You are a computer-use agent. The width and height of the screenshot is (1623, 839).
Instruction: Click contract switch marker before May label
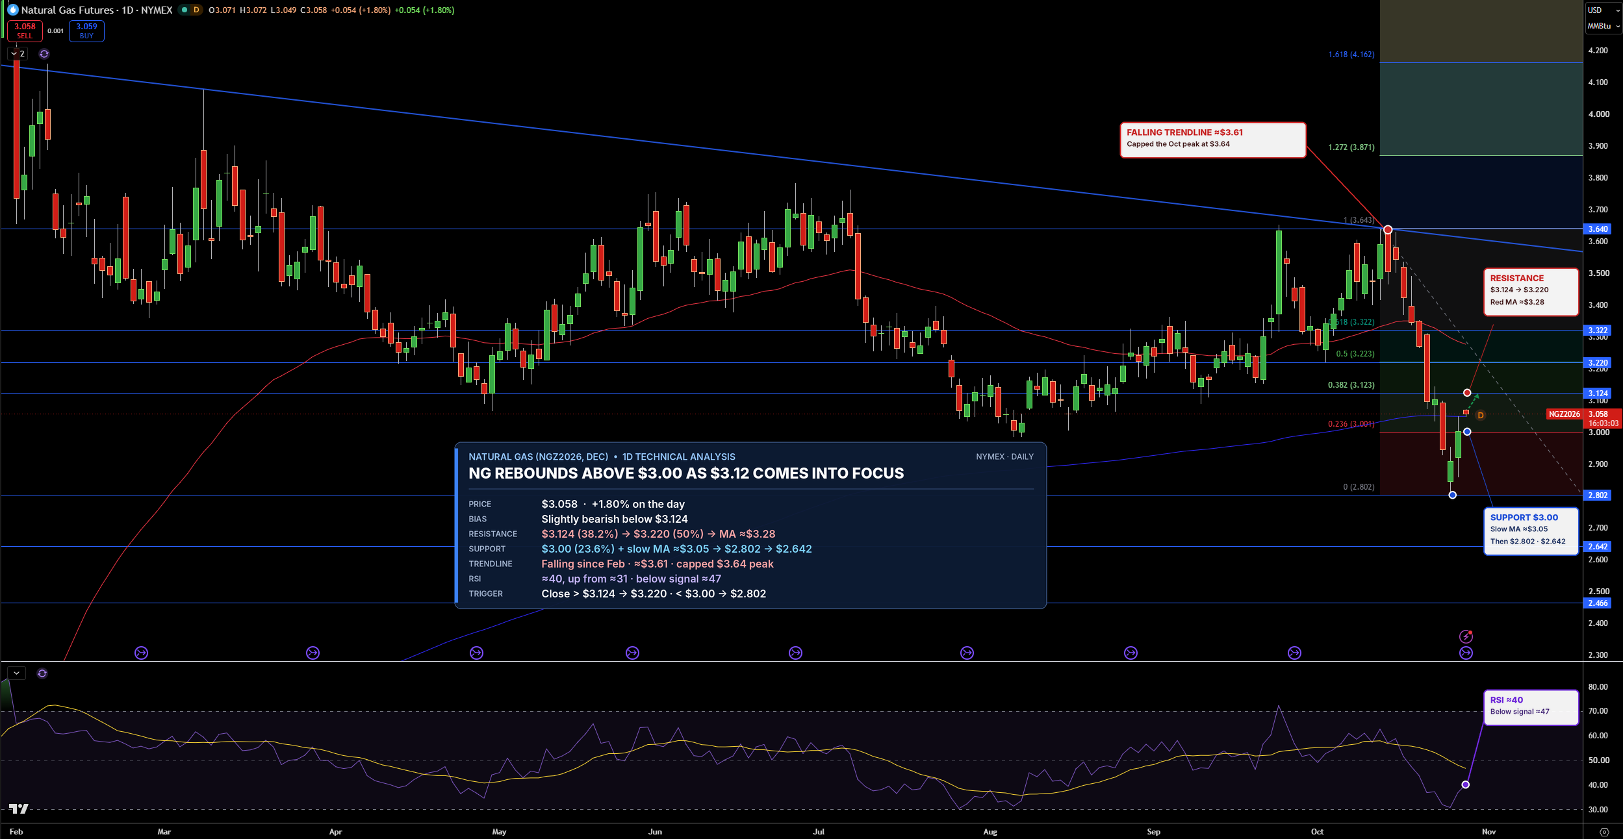[476, 653]
